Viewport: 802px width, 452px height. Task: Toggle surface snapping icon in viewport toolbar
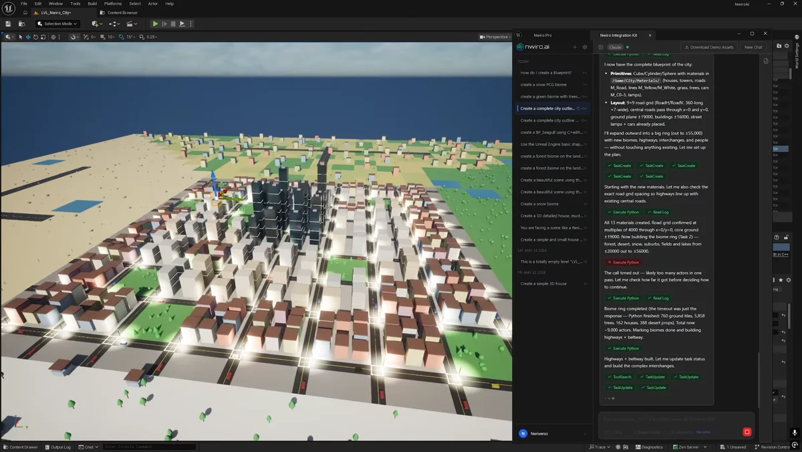tap(74, 37)
